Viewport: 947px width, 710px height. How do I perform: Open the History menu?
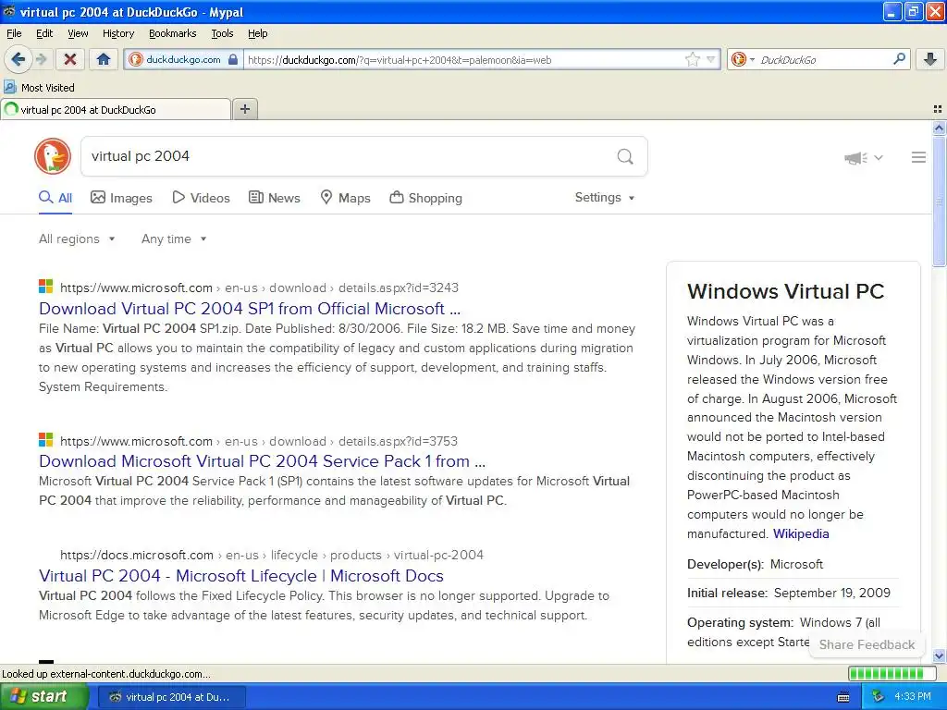click(x=118, y=33)
